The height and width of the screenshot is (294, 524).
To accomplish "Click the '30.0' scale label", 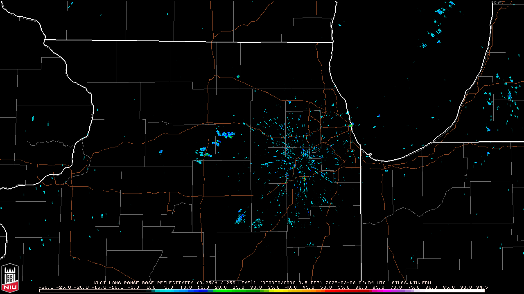I will click(255, 287).
